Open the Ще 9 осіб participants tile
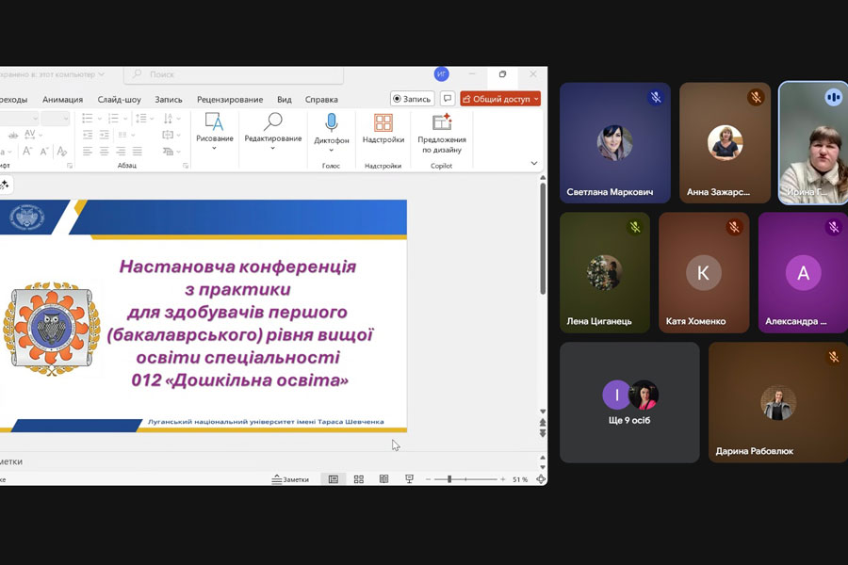Screen dimensions: 848x565 pos(629,402)
